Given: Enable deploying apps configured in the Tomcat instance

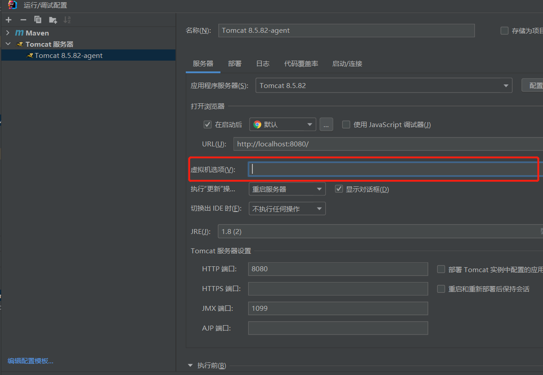Looking at the screenshot, I should point(441,269).
